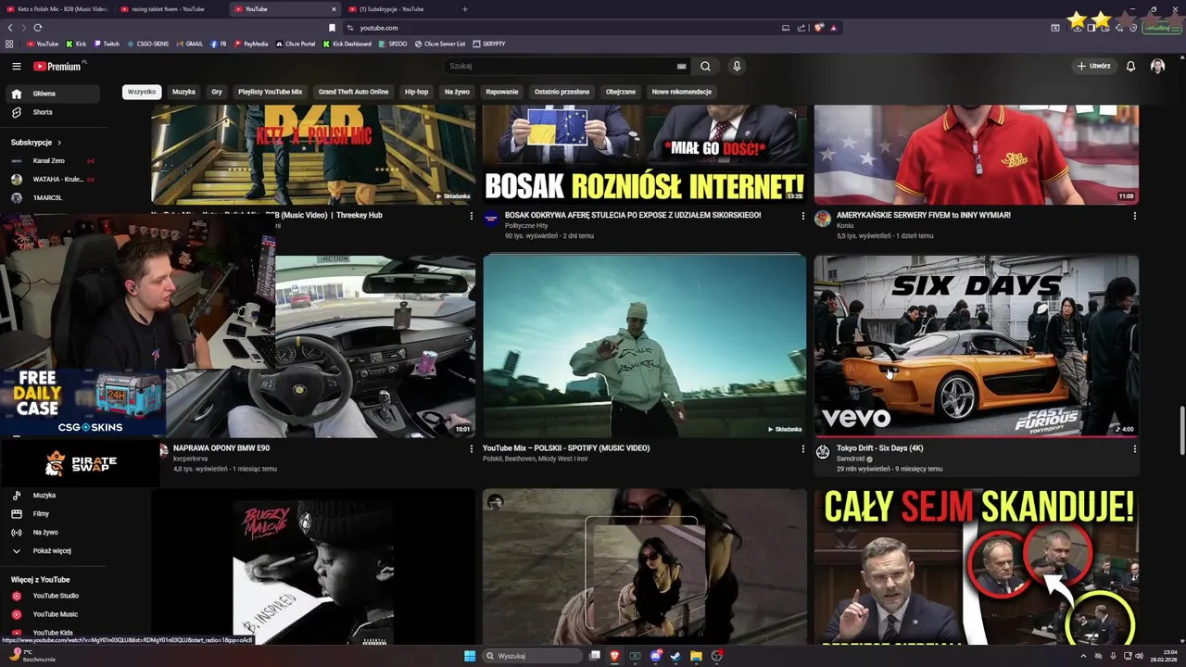Reload the page

click(38, 28)
